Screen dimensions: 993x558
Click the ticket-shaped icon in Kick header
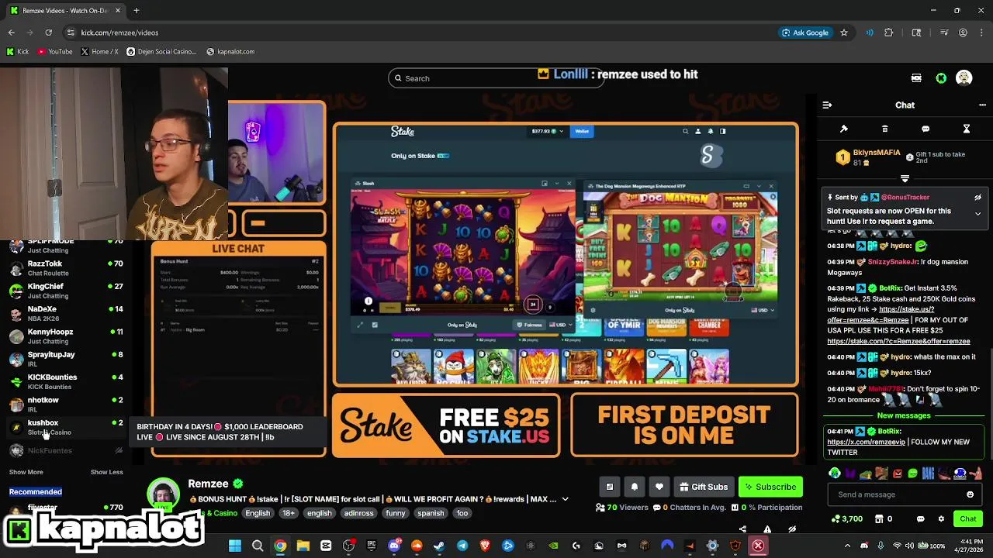[916, 78]
